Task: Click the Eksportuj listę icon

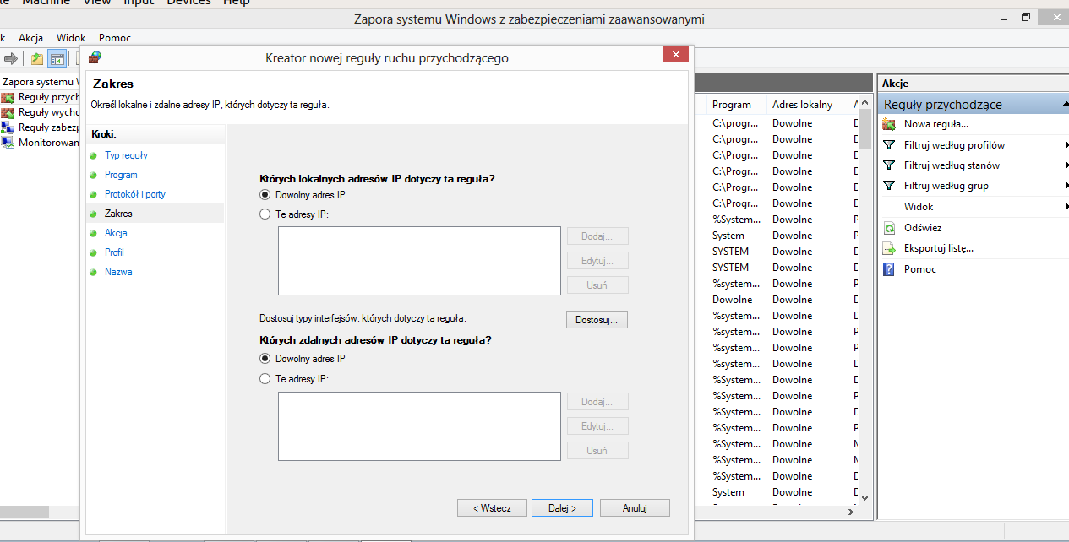Action: point(888,248)
